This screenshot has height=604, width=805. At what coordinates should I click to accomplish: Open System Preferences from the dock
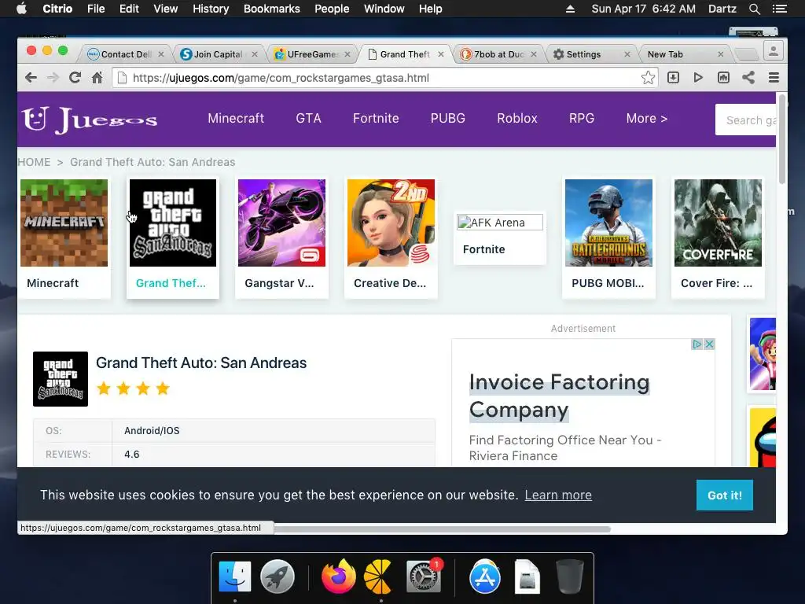(x=423, y=576)
